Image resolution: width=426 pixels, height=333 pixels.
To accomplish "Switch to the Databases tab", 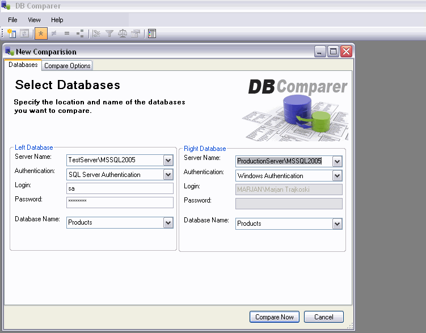I will [23, 65].
